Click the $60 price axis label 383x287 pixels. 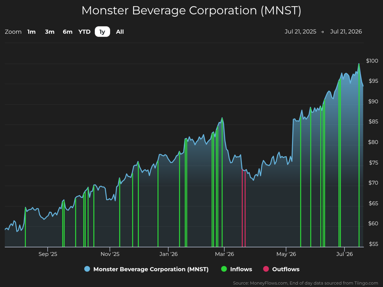(x=373, y=224)
